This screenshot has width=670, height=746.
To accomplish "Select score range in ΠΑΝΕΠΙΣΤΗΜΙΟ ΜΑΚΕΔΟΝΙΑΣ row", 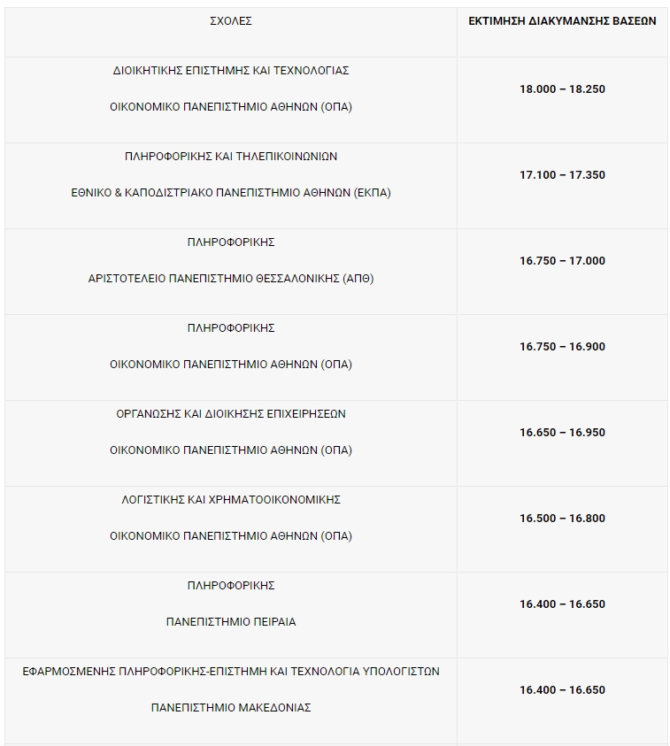I will pos(562,690).
